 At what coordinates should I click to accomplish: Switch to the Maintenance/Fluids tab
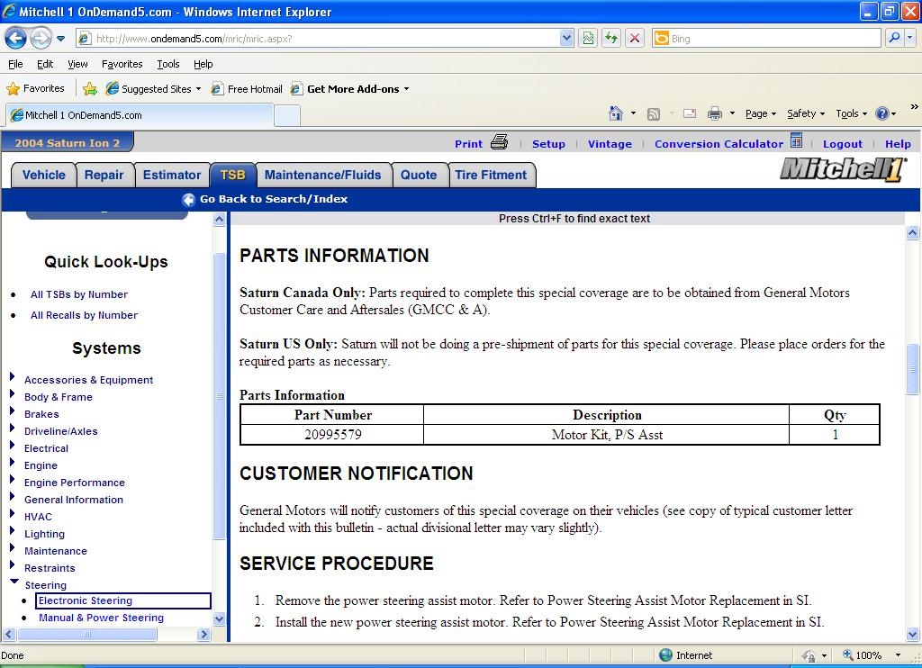322,175
